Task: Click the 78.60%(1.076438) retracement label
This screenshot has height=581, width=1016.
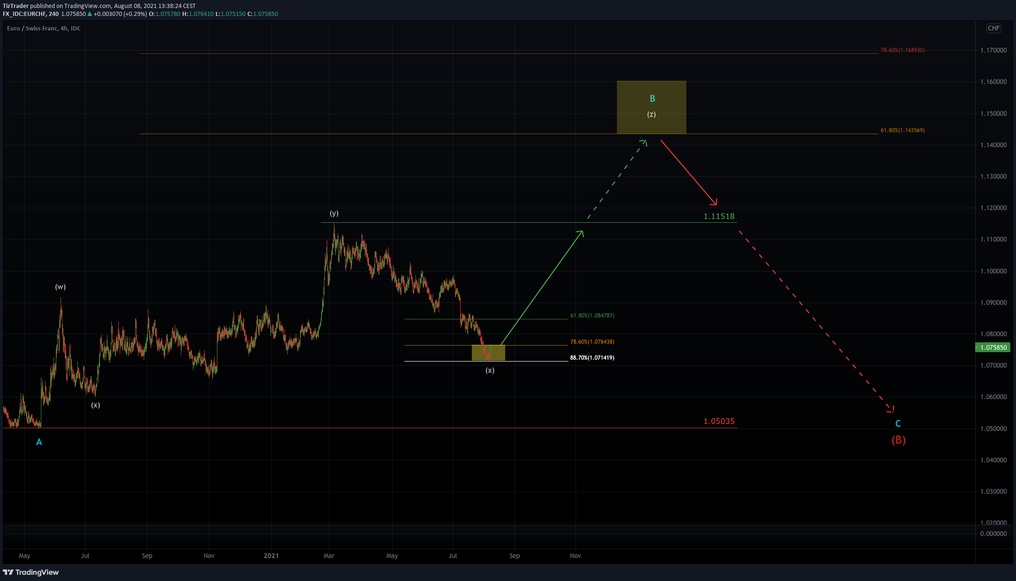Action: [x=592, y=342]
